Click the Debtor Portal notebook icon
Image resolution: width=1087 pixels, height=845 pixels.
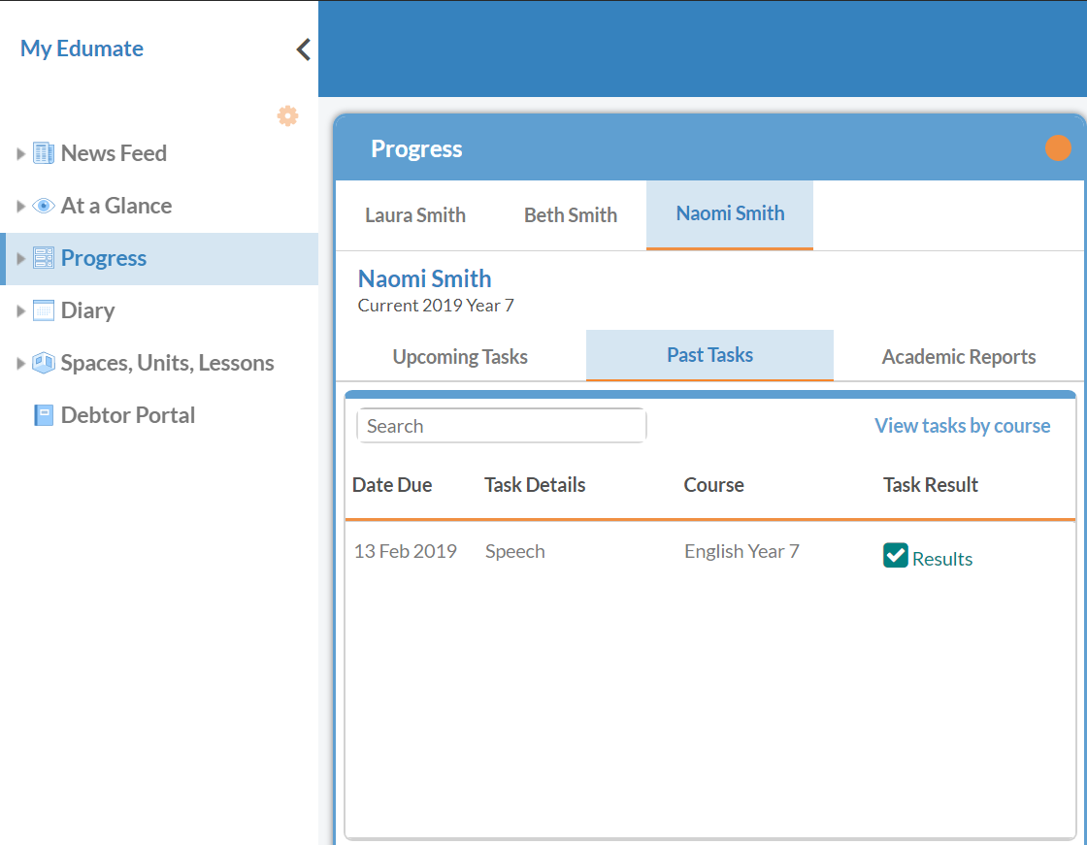tap(44, 415)
